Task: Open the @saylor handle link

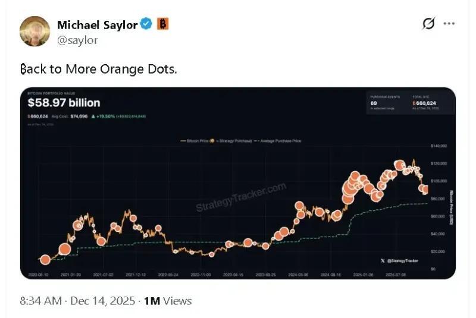Action: coord(77,40)
